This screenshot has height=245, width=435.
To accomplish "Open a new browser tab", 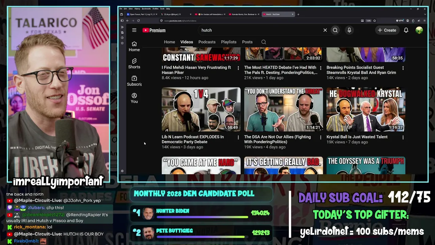I will (298, 14).
